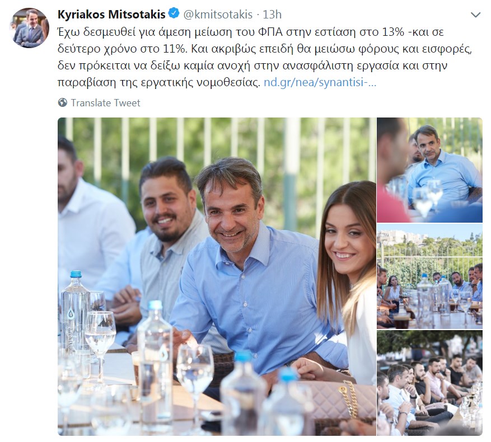
Task: Open the bottom-right group photo thumbnail
Action: [429, 383]
